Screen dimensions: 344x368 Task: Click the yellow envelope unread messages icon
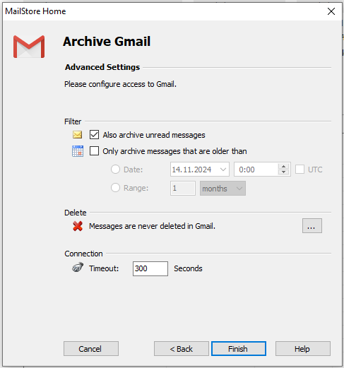77,135
